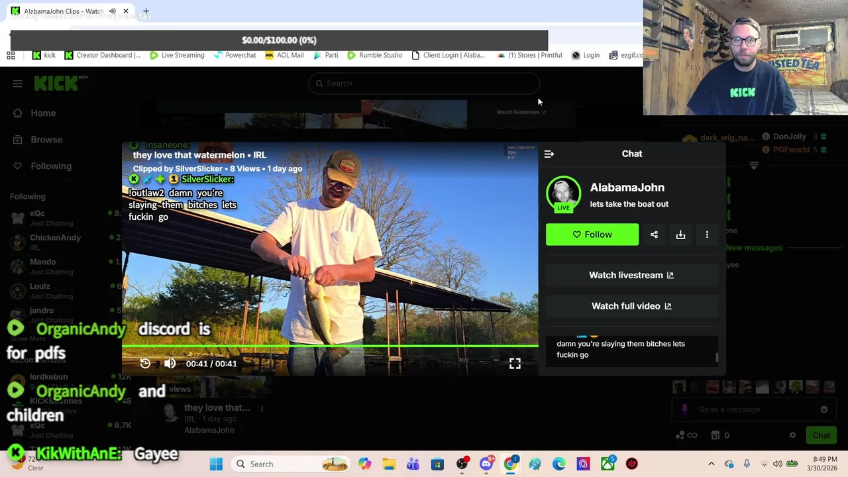Open Following in Kick sidebar

[x=51, y=166]
